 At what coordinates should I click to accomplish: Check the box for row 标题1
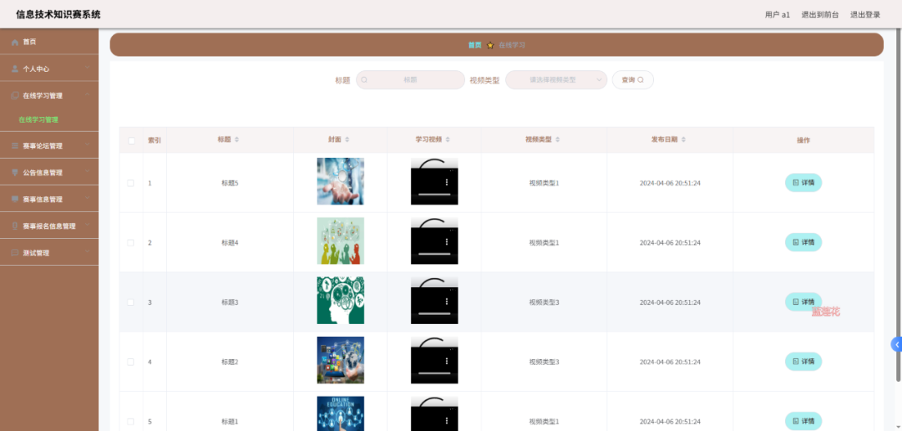(x=130, y=421)
